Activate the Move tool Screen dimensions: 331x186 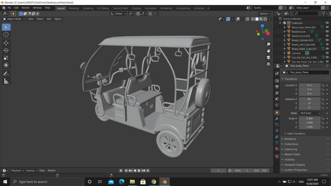[6, 43]
